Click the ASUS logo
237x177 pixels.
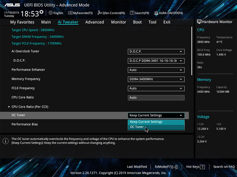tap(12, 5)
